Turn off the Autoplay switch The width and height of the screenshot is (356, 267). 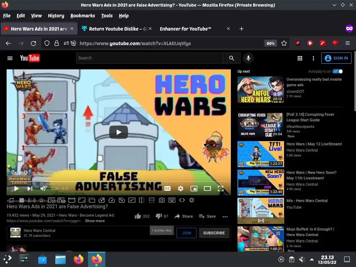coord(337,71)
